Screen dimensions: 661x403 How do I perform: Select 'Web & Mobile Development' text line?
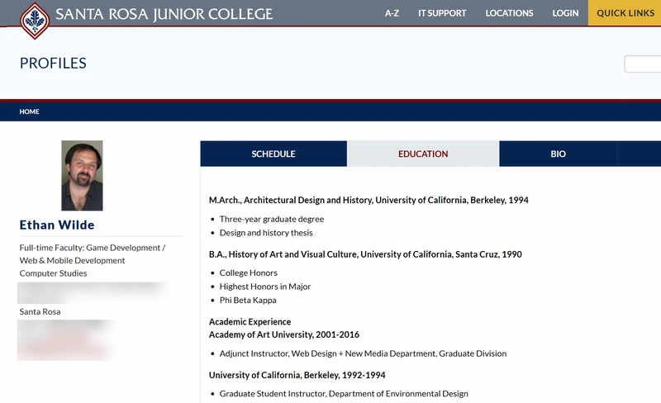[72, 260]
